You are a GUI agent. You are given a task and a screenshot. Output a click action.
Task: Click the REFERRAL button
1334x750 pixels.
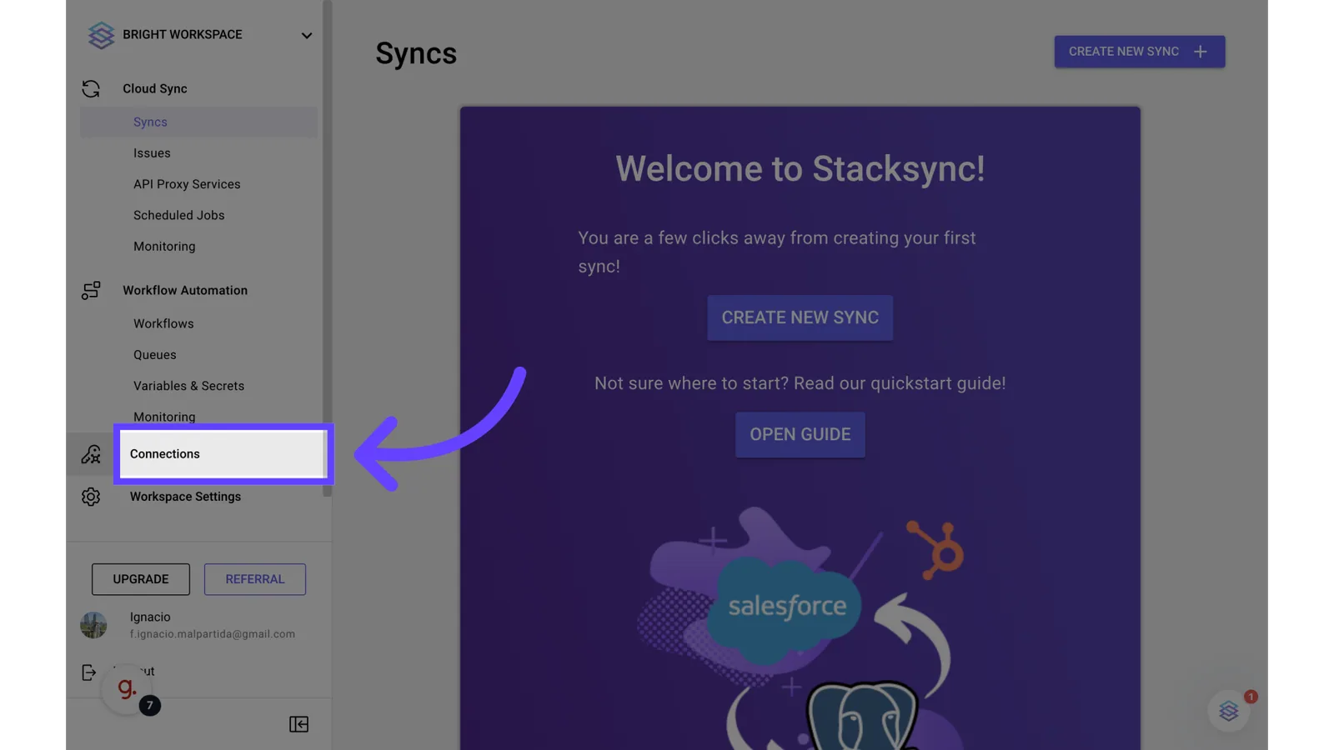click(255, 579)
